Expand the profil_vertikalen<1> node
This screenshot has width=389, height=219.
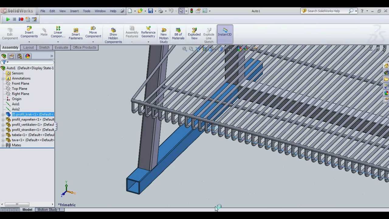coord(3,125)
